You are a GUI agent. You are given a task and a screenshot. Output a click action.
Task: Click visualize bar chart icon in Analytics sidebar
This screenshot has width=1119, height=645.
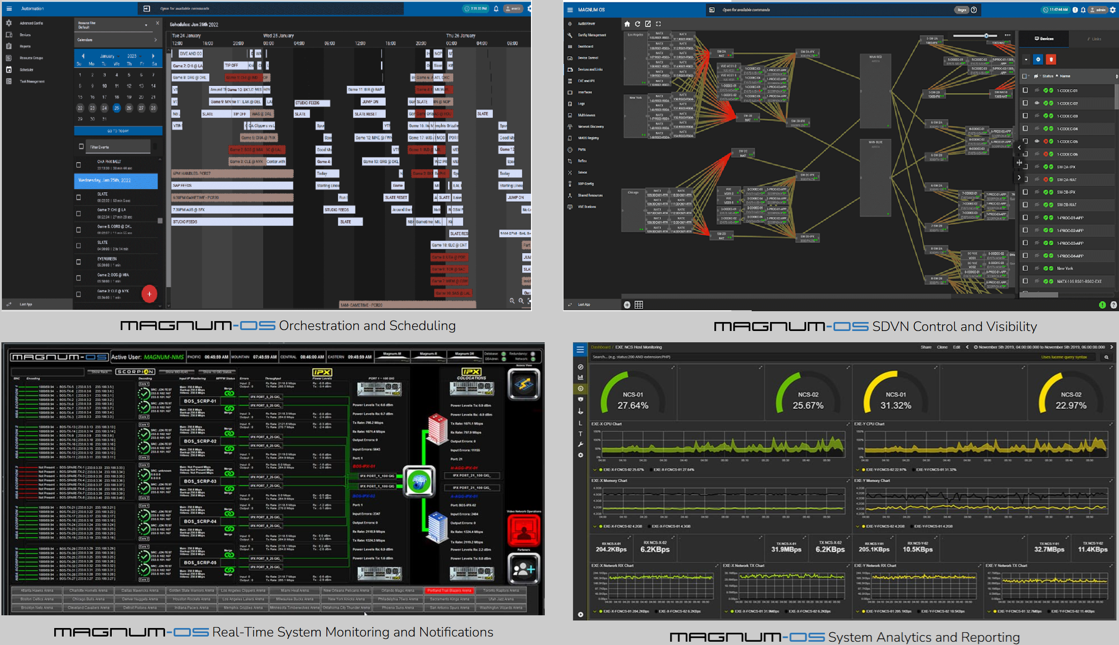pyautogui.click(x=580, y=378)
